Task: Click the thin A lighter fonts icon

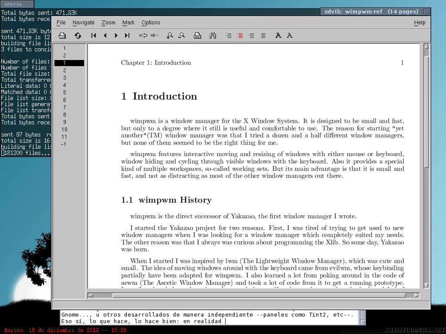Action: click(290, 36)
